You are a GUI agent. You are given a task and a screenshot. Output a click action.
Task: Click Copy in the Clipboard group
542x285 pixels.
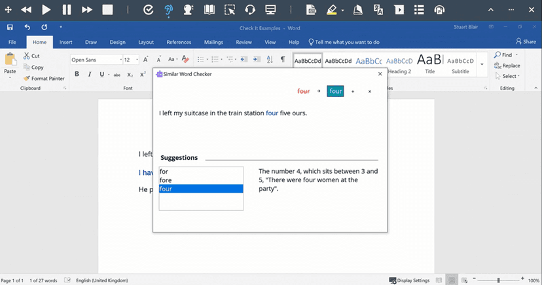click(x=33, y=67)
